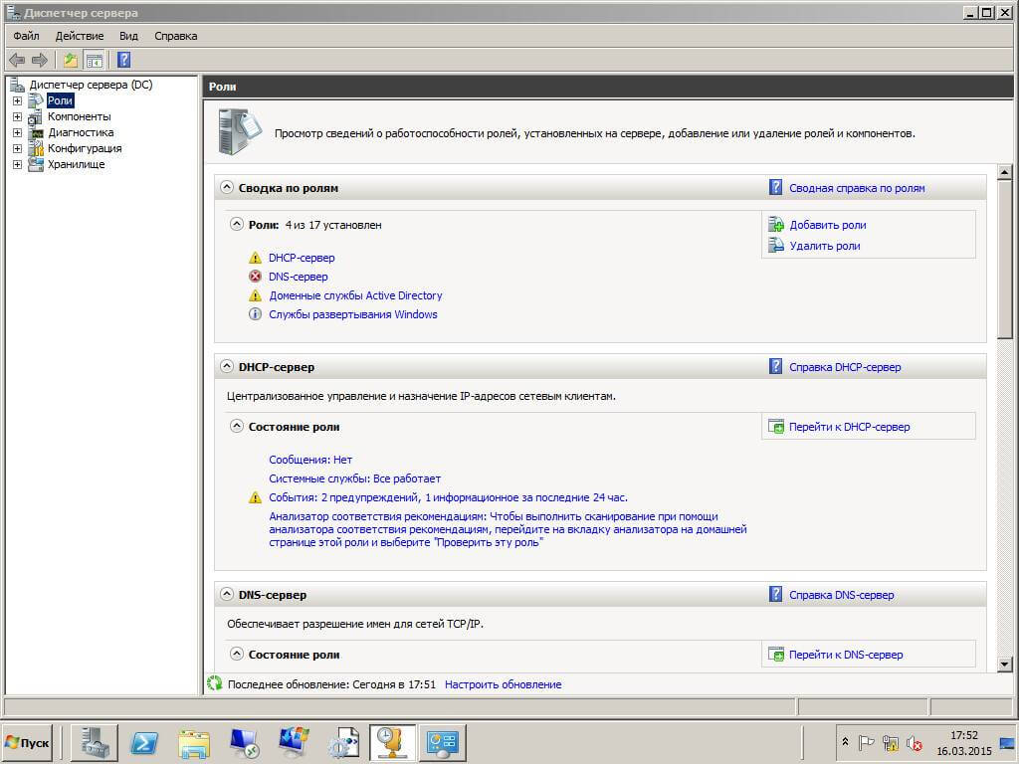1019x764 pixels.
Task: Open the Файл menu
Action: tap(26, 36)
